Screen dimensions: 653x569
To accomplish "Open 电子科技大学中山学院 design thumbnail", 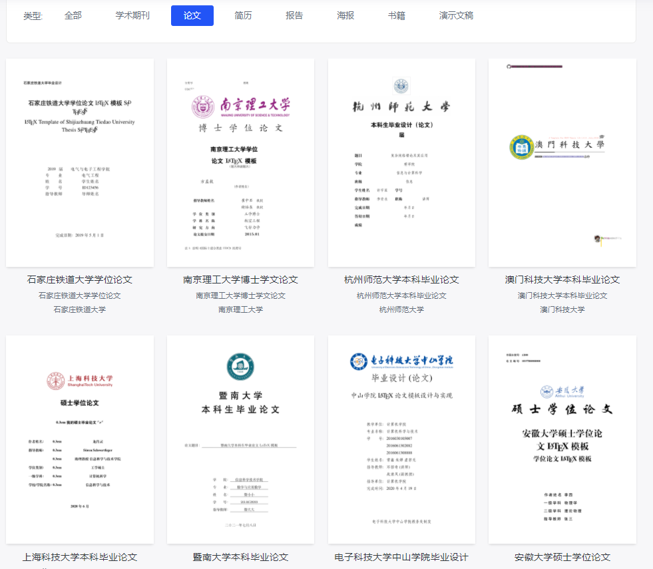I will click(401, 439).
